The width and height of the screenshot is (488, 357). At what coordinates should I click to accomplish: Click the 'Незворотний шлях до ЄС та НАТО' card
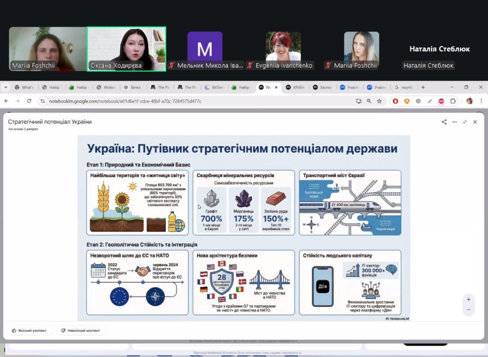(x=137, y=283)
